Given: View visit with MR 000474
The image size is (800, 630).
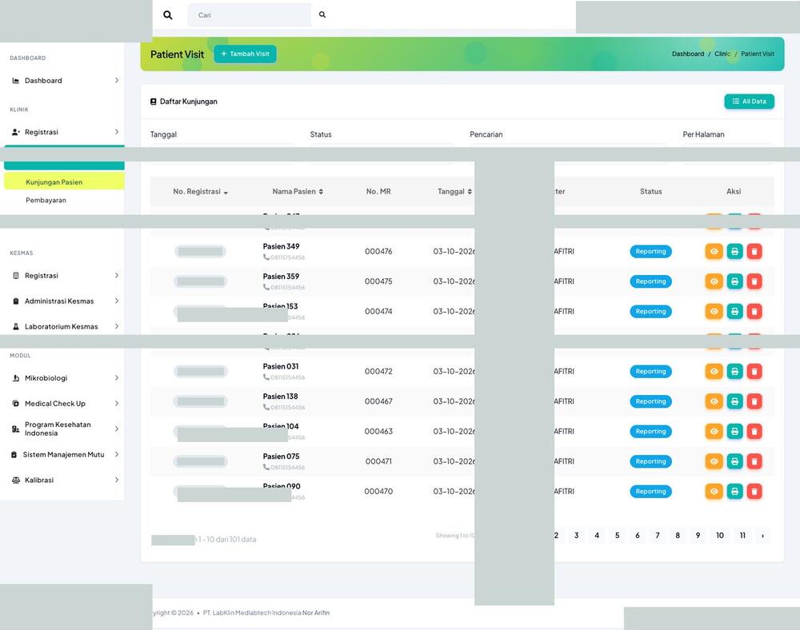Looking at the screenshot, I should (714, 312).
